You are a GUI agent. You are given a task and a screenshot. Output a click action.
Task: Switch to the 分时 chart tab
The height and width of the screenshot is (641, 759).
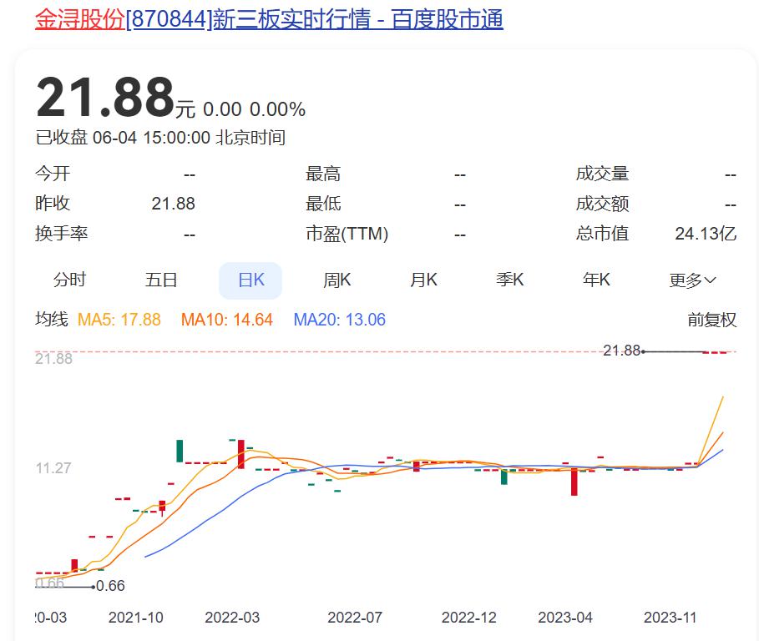(69, 280)
